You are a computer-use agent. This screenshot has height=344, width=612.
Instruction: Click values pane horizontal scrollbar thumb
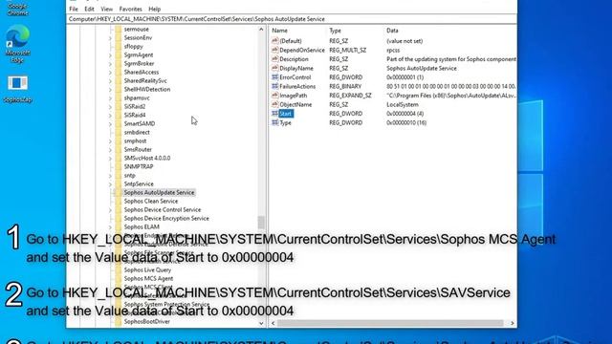click(x=390, y=323)
